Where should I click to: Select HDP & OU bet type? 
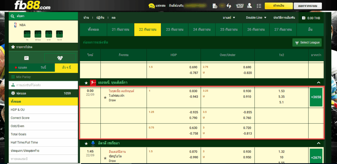43,110
